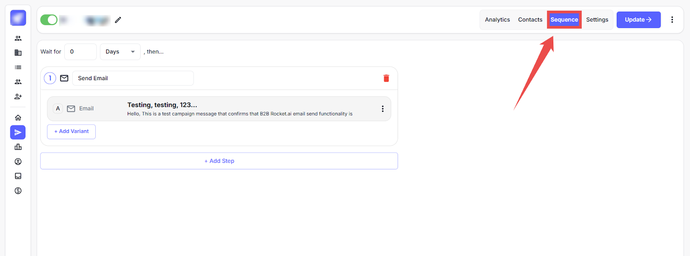Click the pencil icon to rename campaign

click(x=118, y=20)
